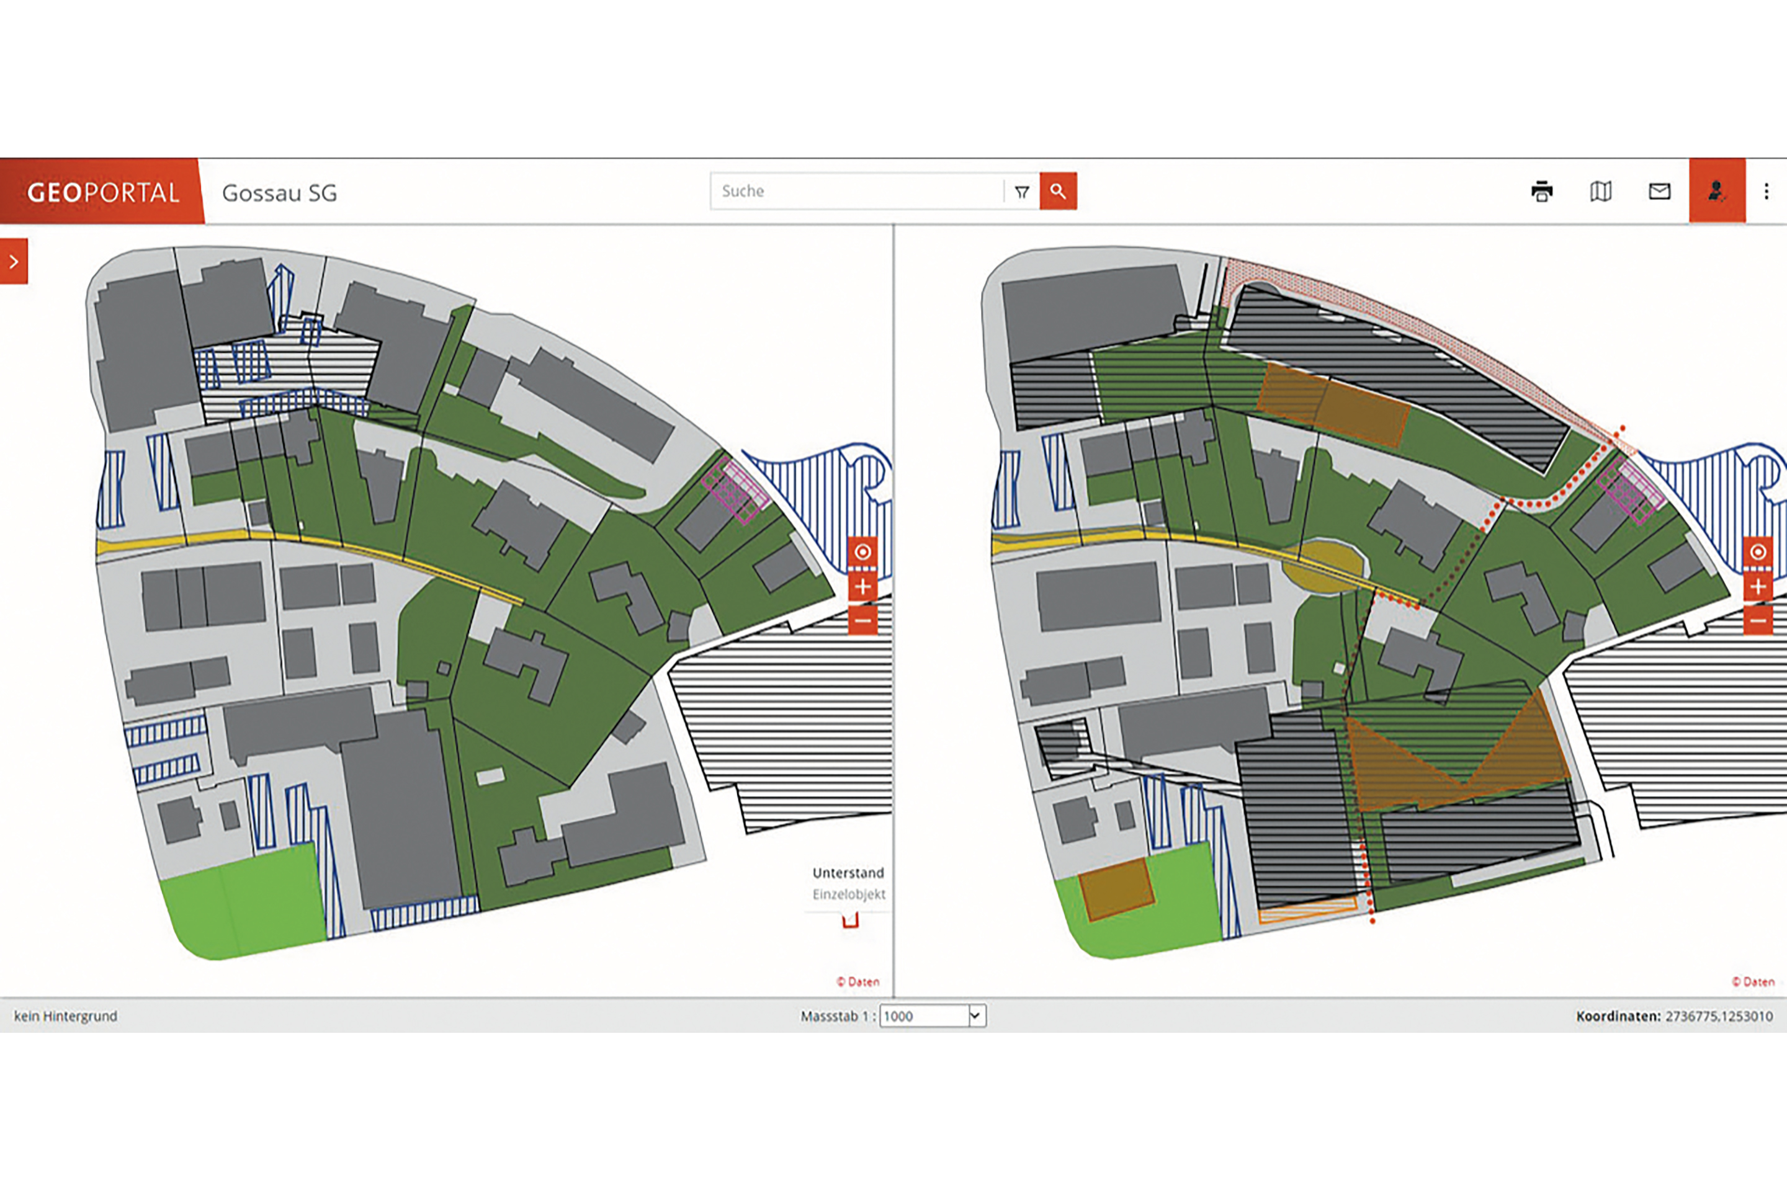Locate position on left map

pyautogui.click(x=862, y=552)
